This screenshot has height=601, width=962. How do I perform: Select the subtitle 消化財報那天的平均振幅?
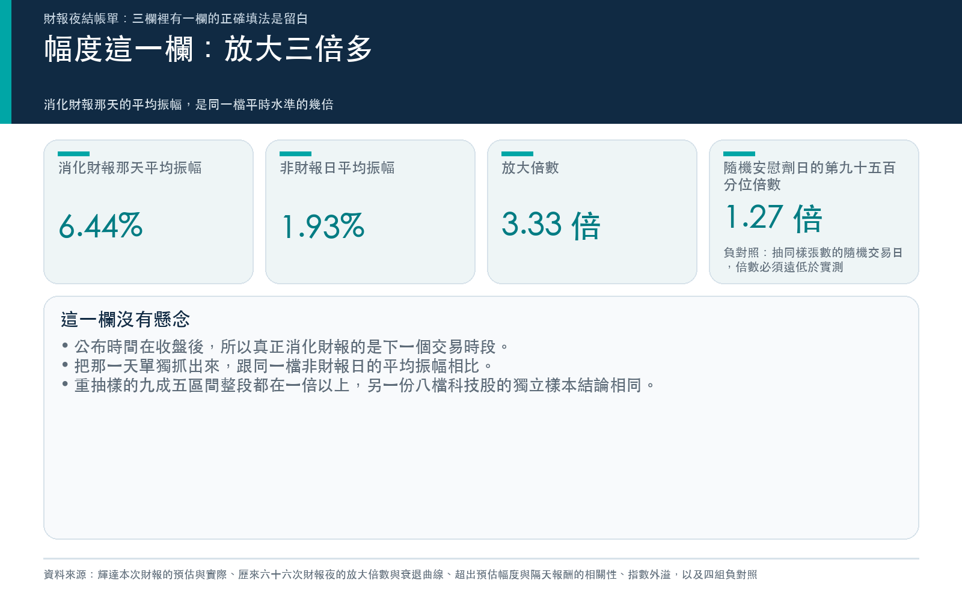pyautogui.click(x=189, y=105)
